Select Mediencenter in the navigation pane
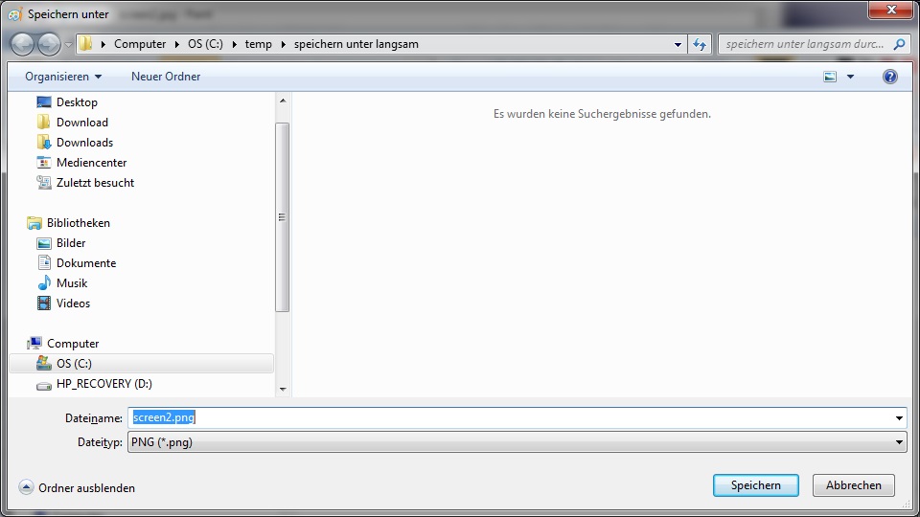 92,163
